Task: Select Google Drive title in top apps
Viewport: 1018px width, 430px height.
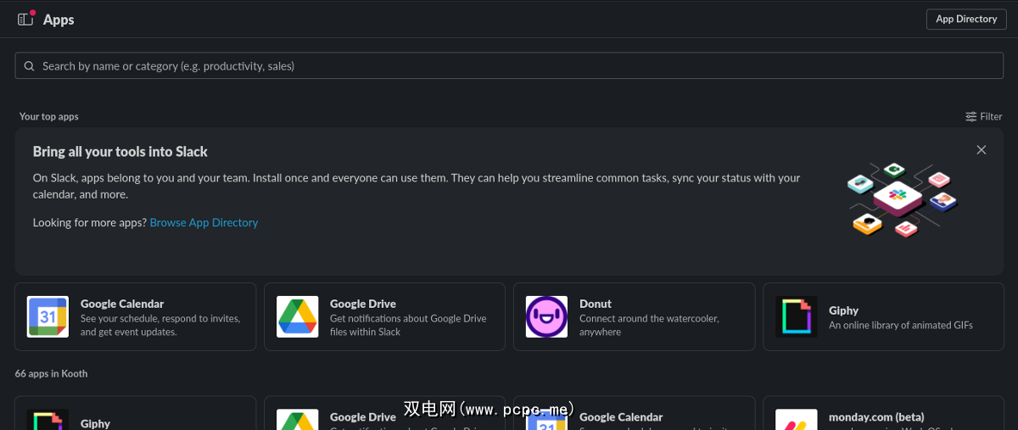Action: 363,304
